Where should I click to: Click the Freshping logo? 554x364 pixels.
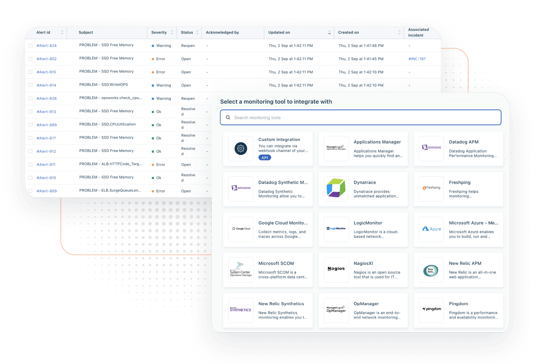(x=431, y=188)
